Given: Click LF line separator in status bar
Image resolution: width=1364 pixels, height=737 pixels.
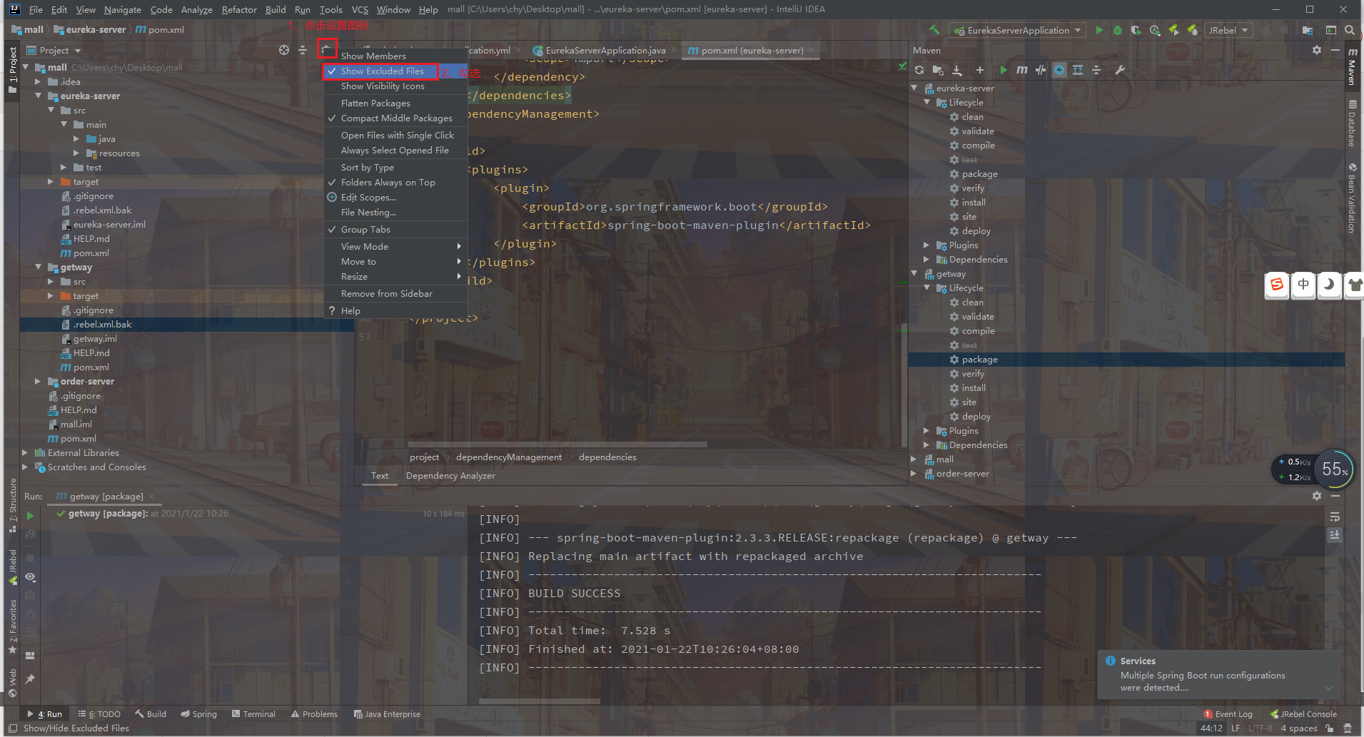Looking at the screenshot, I should click(1235, 728).
